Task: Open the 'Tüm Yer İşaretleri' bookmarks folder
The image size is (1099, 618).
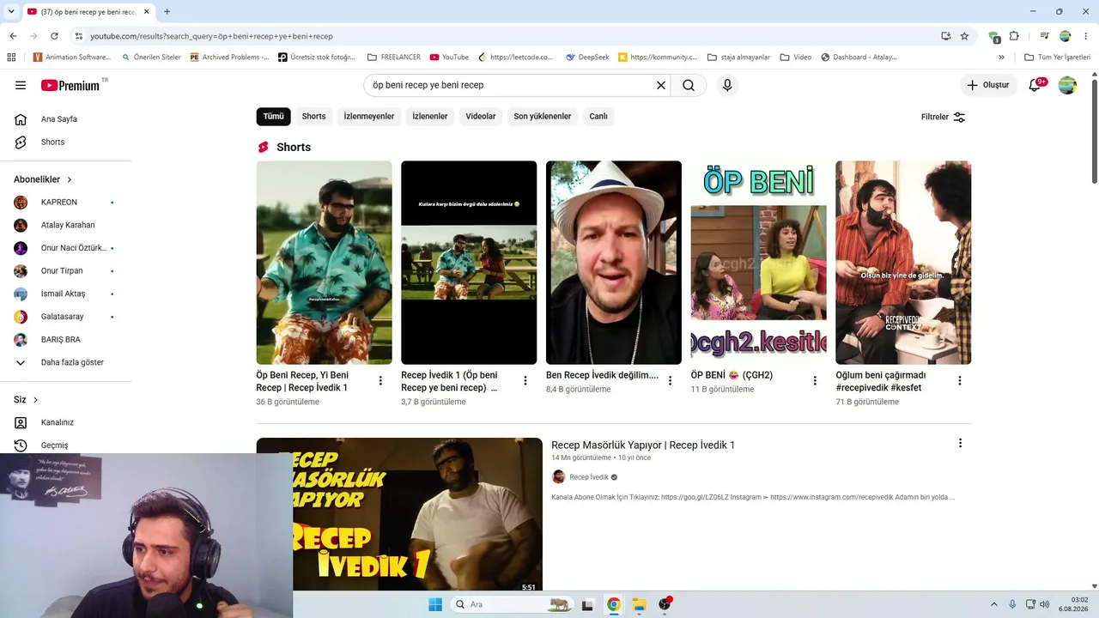Action: [1058, 58]
